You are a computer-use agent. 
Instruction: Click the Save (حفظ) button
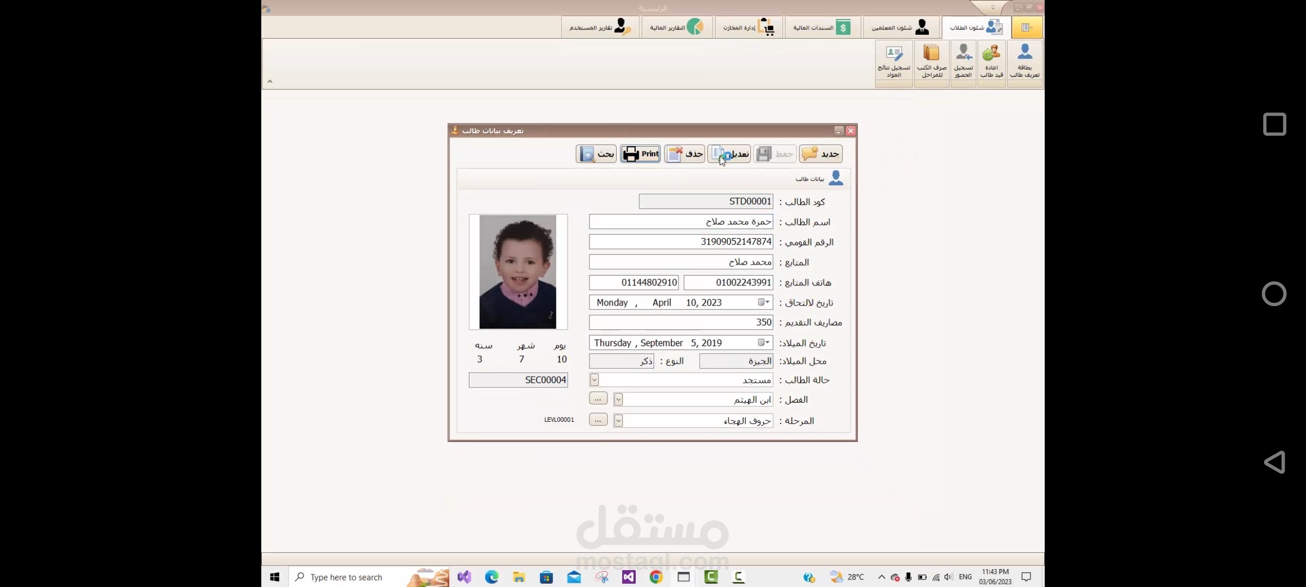tap(775, 154)
